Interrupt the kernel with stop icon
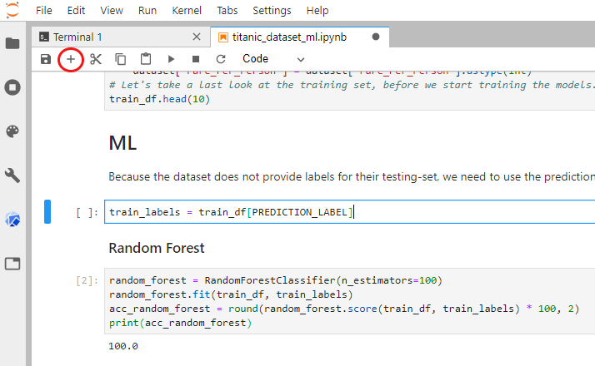Image resolution: width=595 pixels, height=366 pixels. pos(196,59)
